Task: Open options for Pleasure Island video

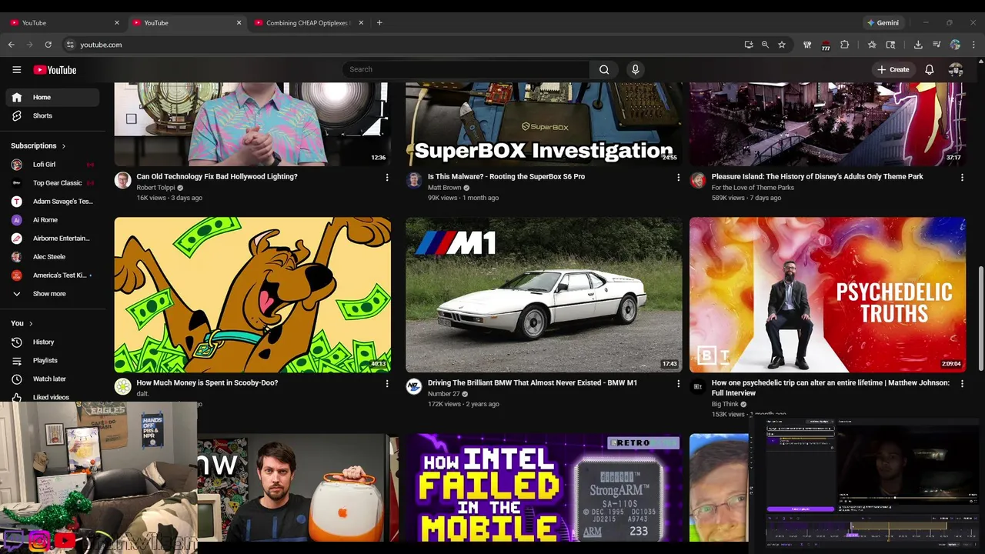Action: 962,177
